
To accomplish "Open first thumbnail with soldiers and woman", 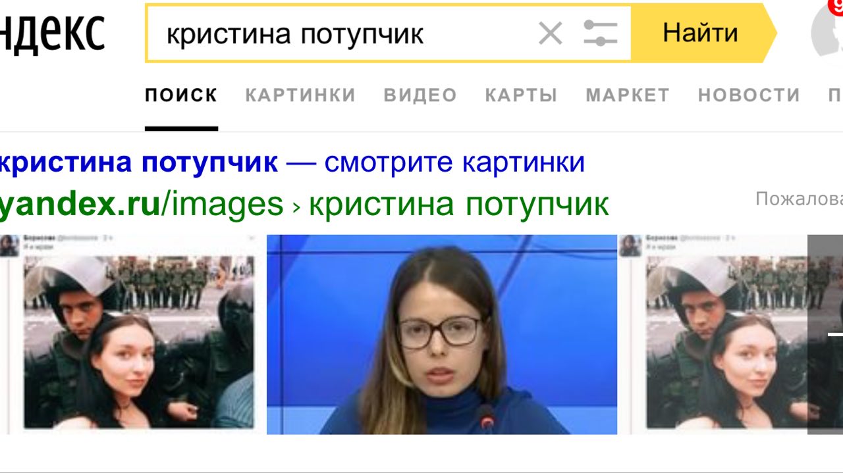I will (128, 334).
